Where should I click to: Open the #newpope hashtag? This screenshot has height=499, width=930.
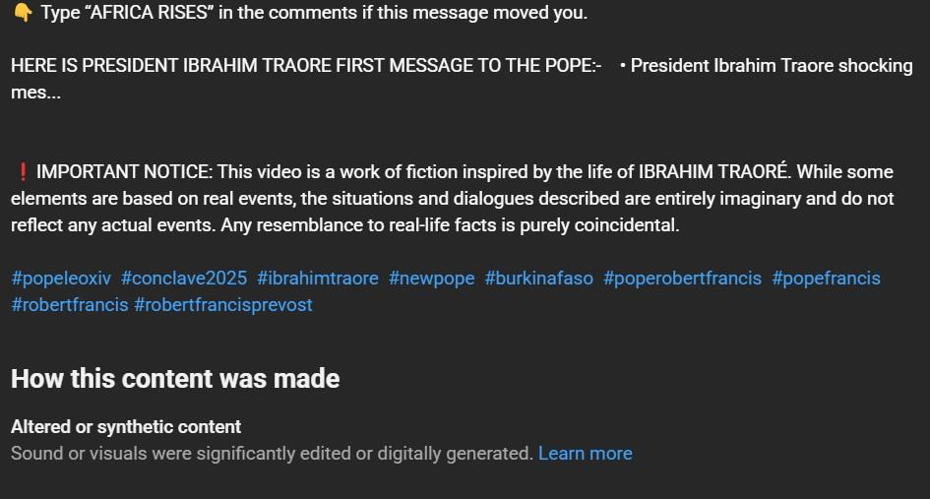pos(432,279)
